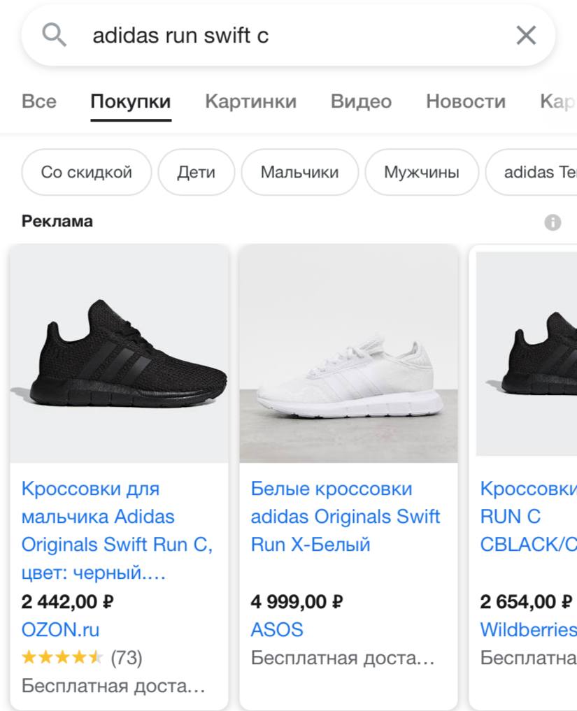Enable the Мальчики filter chip
This screenshot has width=577, height=711.
(x=299, y=172)
